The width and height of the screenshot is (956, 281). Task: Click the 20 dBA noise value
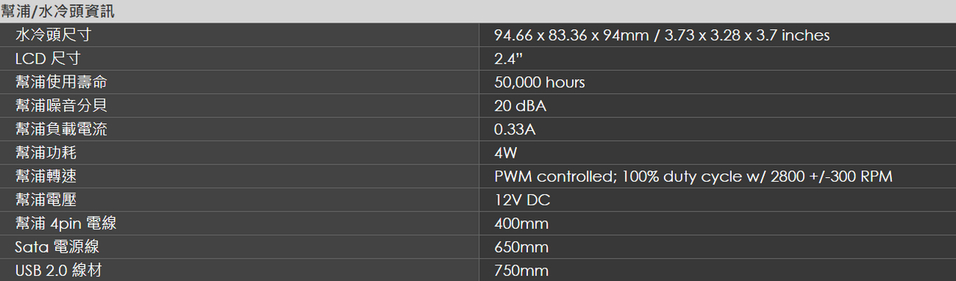tap(520, 106)
